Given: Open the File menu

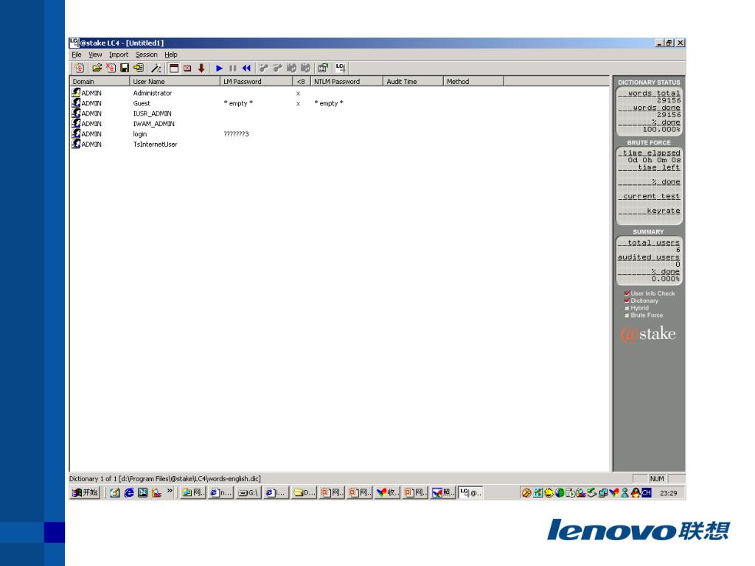Looking at the screenshot, I should 77,55.
